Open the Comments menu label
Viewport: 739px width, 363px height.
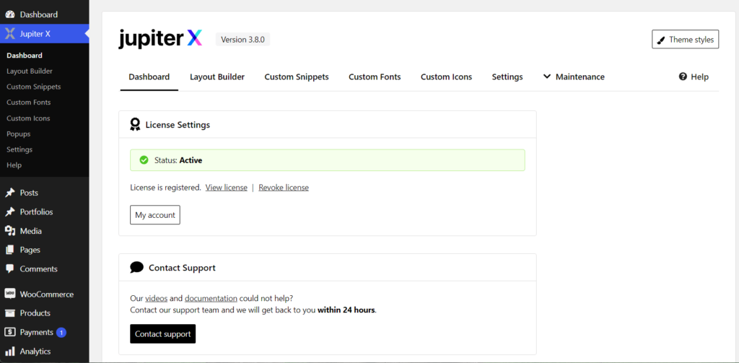click(39, 269)
